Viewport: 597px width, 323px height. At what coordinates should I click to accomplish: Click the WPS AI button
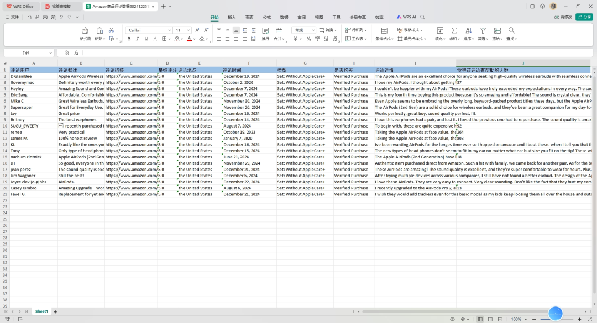(x=406, y=17)
